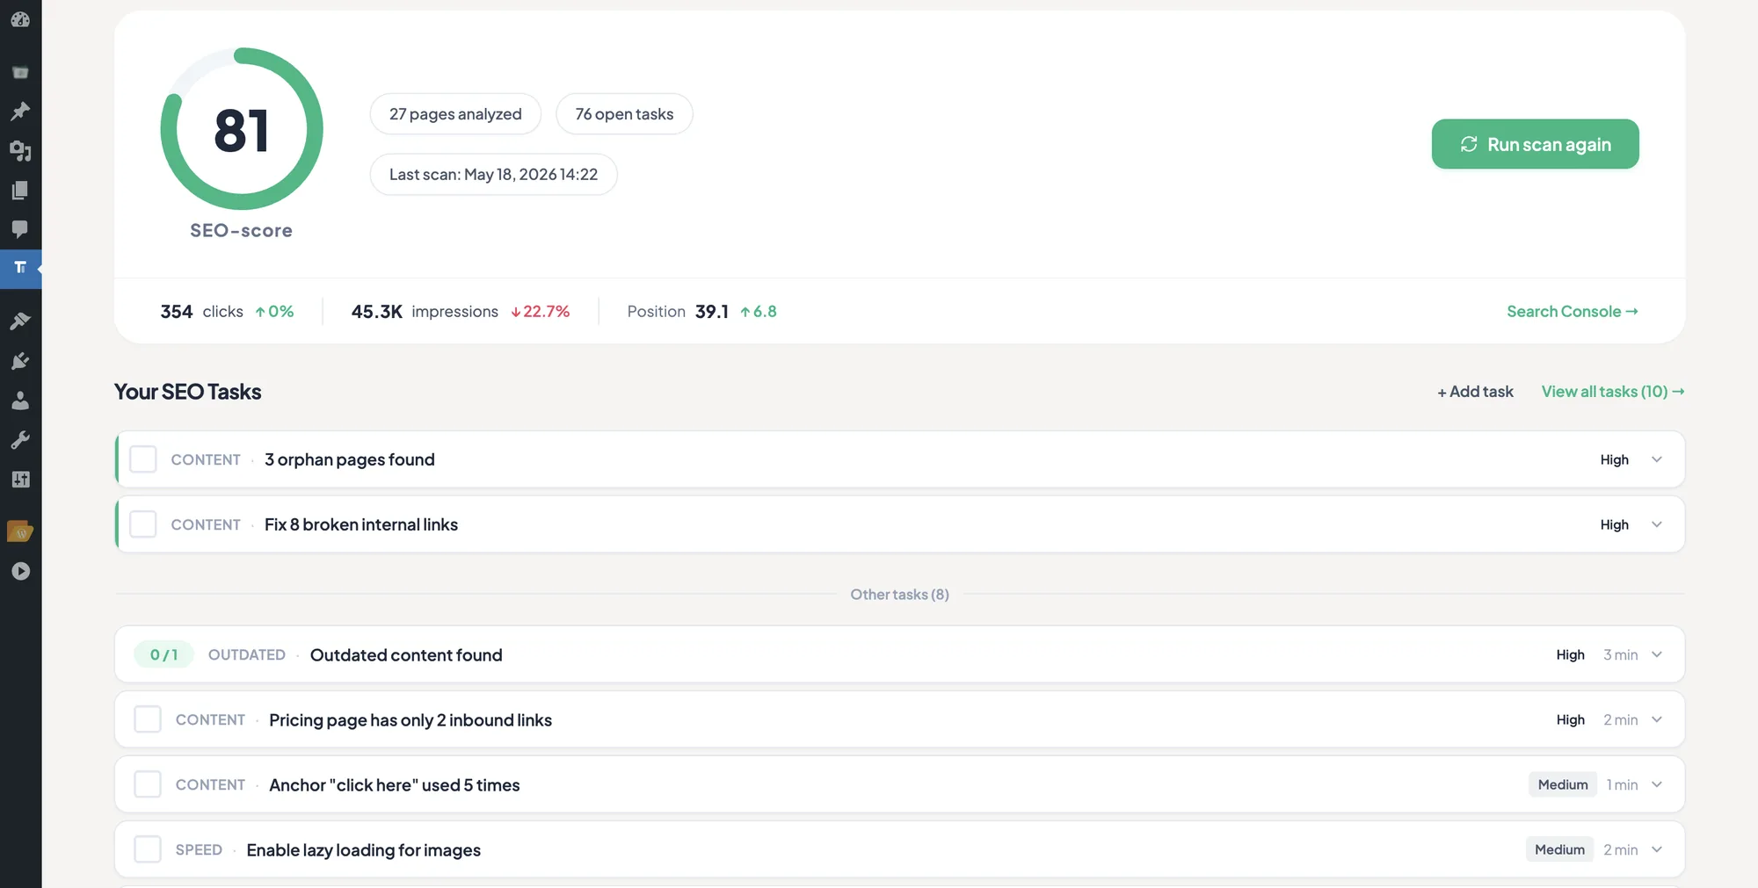Click the SEO-score 81 circular gauge
This screenshot has width=1758, height=888.
coord(242,129)
